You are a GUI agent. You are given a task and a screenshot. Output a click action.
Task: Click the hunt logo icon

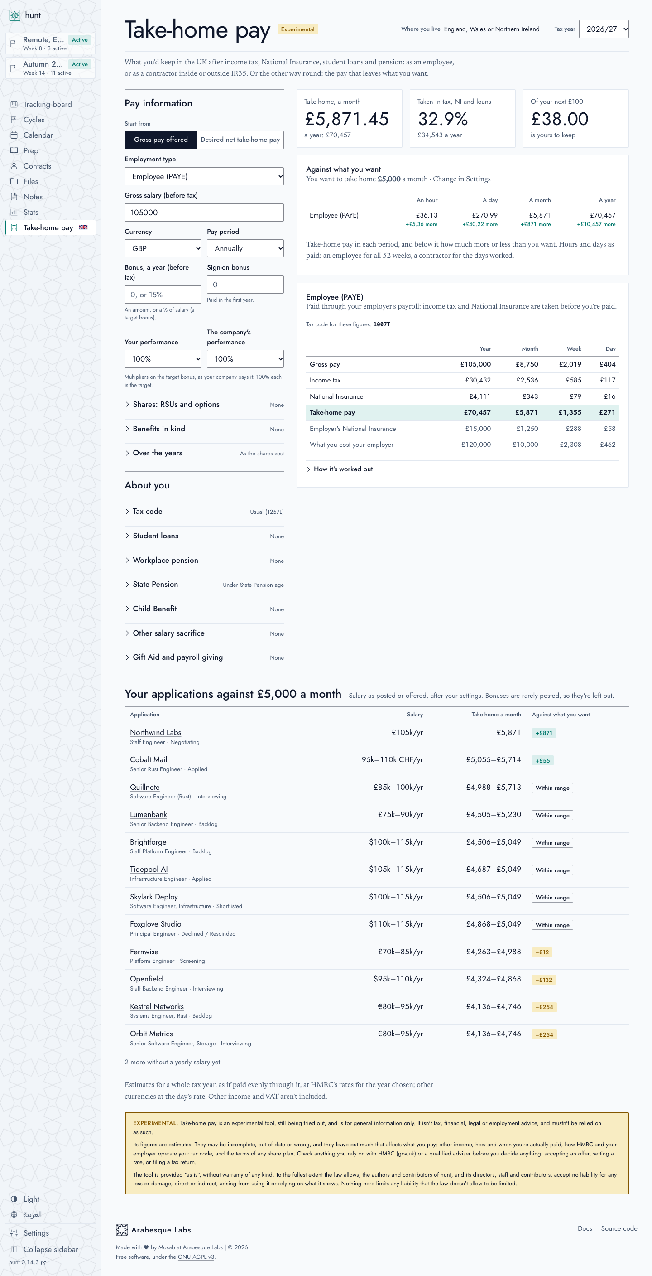(x=15, y=15)
